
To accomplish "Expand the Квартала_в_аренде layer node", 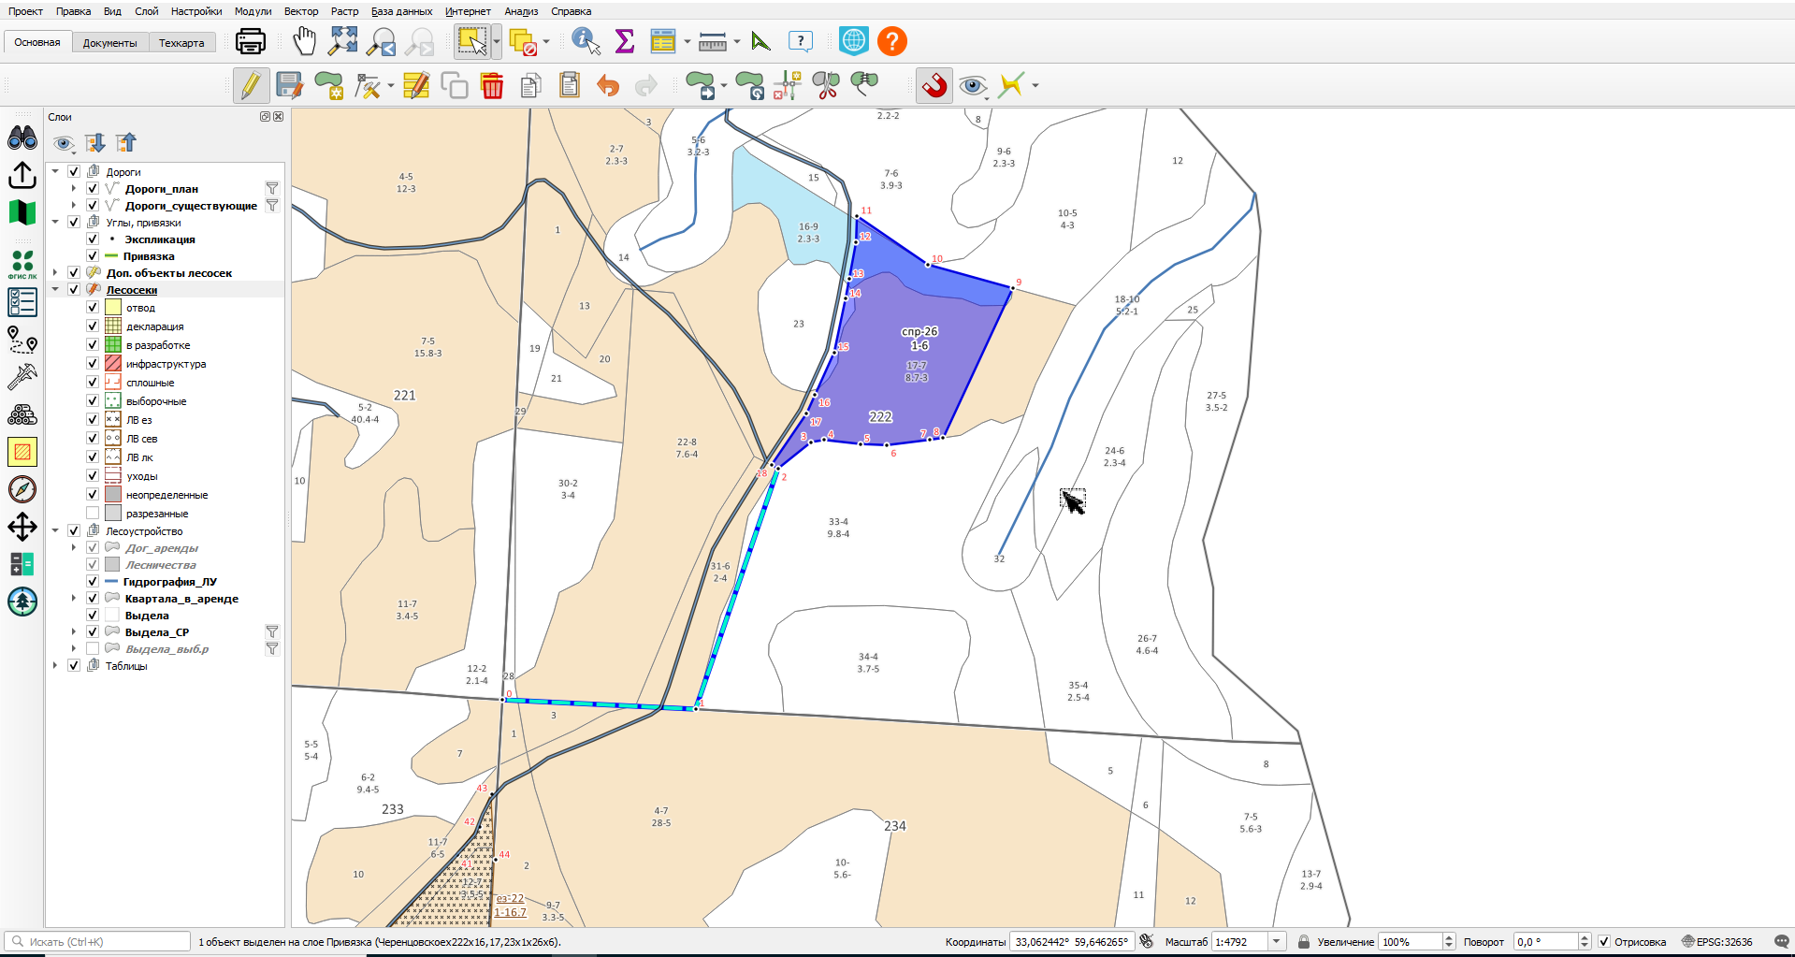I will coord(74,599).
